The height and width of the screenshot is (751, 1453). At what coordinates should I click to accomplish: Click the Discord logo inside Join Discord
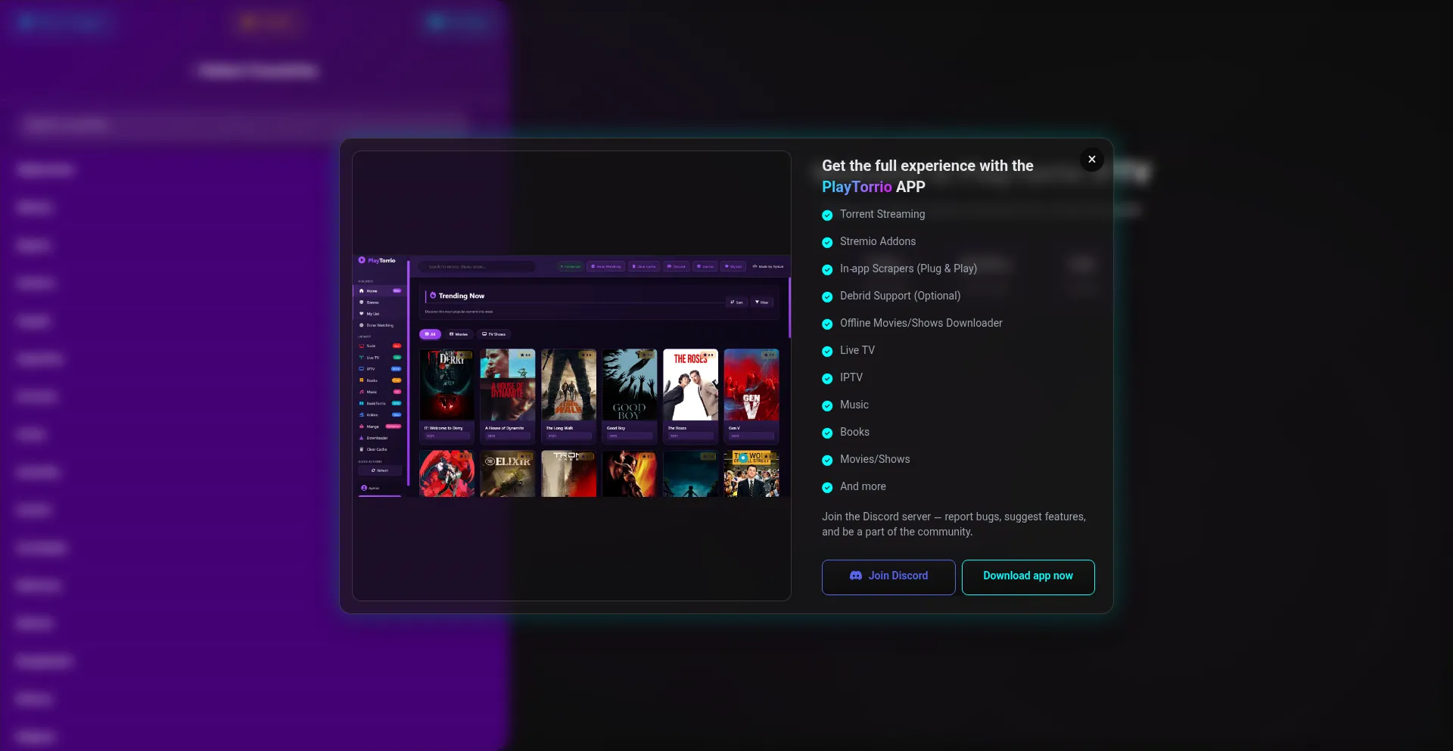coord(856,576)
